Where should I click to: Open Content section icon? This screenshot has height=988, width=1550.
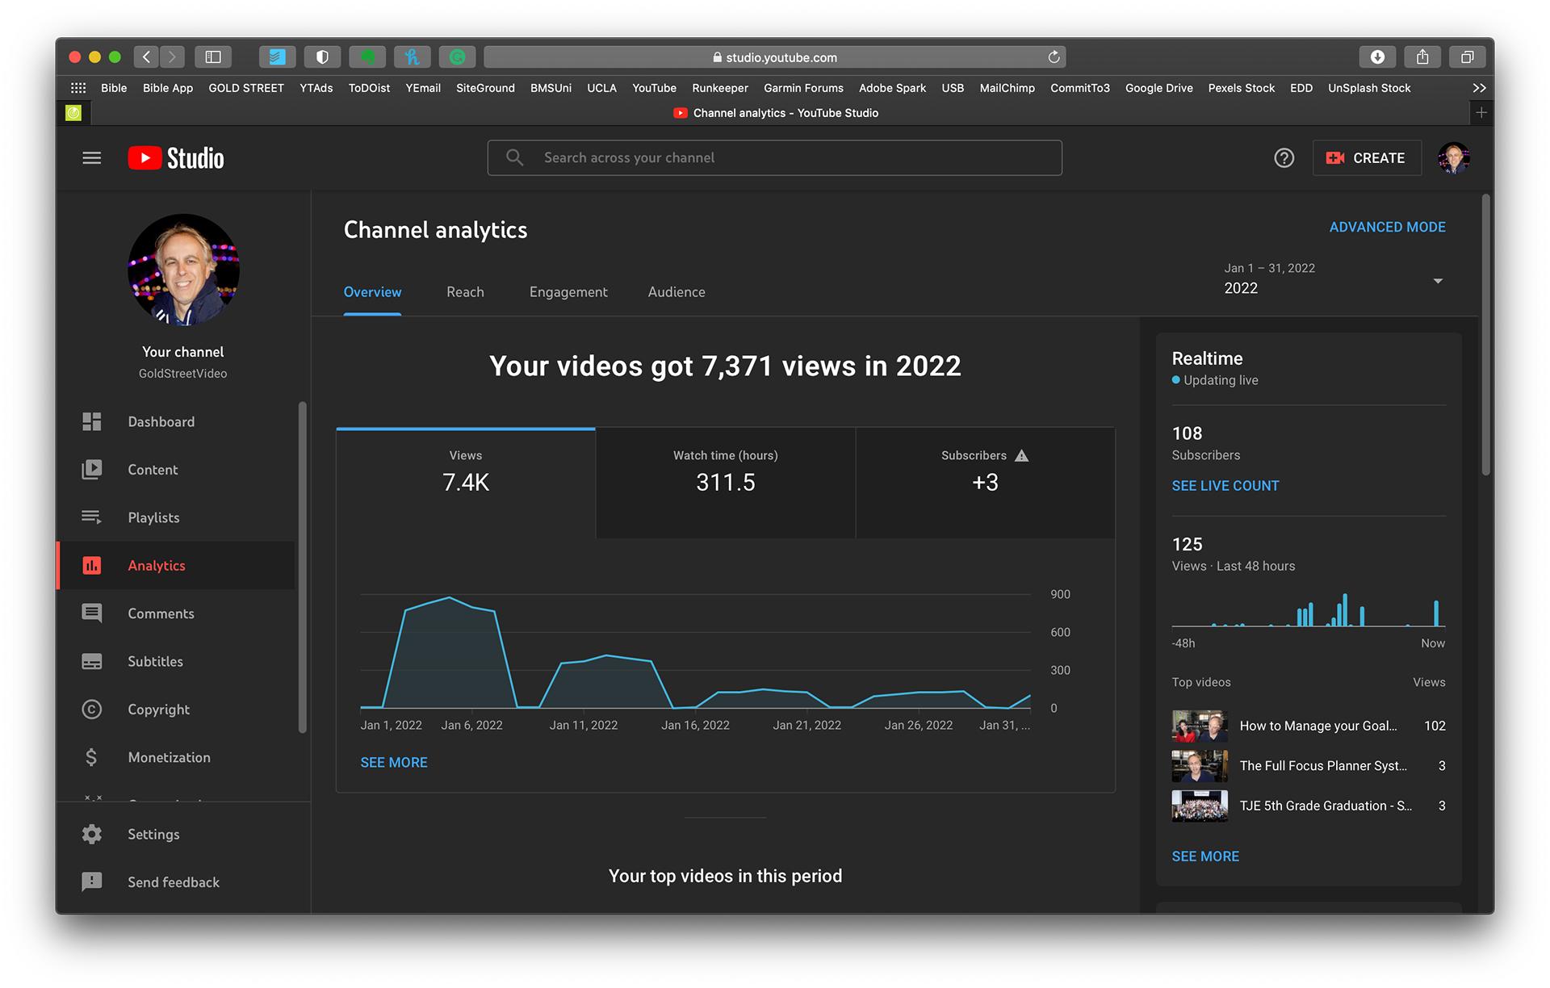tap(92, 470)
